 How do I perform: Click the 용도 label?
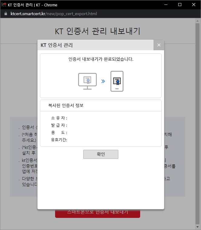pyautogui.click(x=59, y=133)
